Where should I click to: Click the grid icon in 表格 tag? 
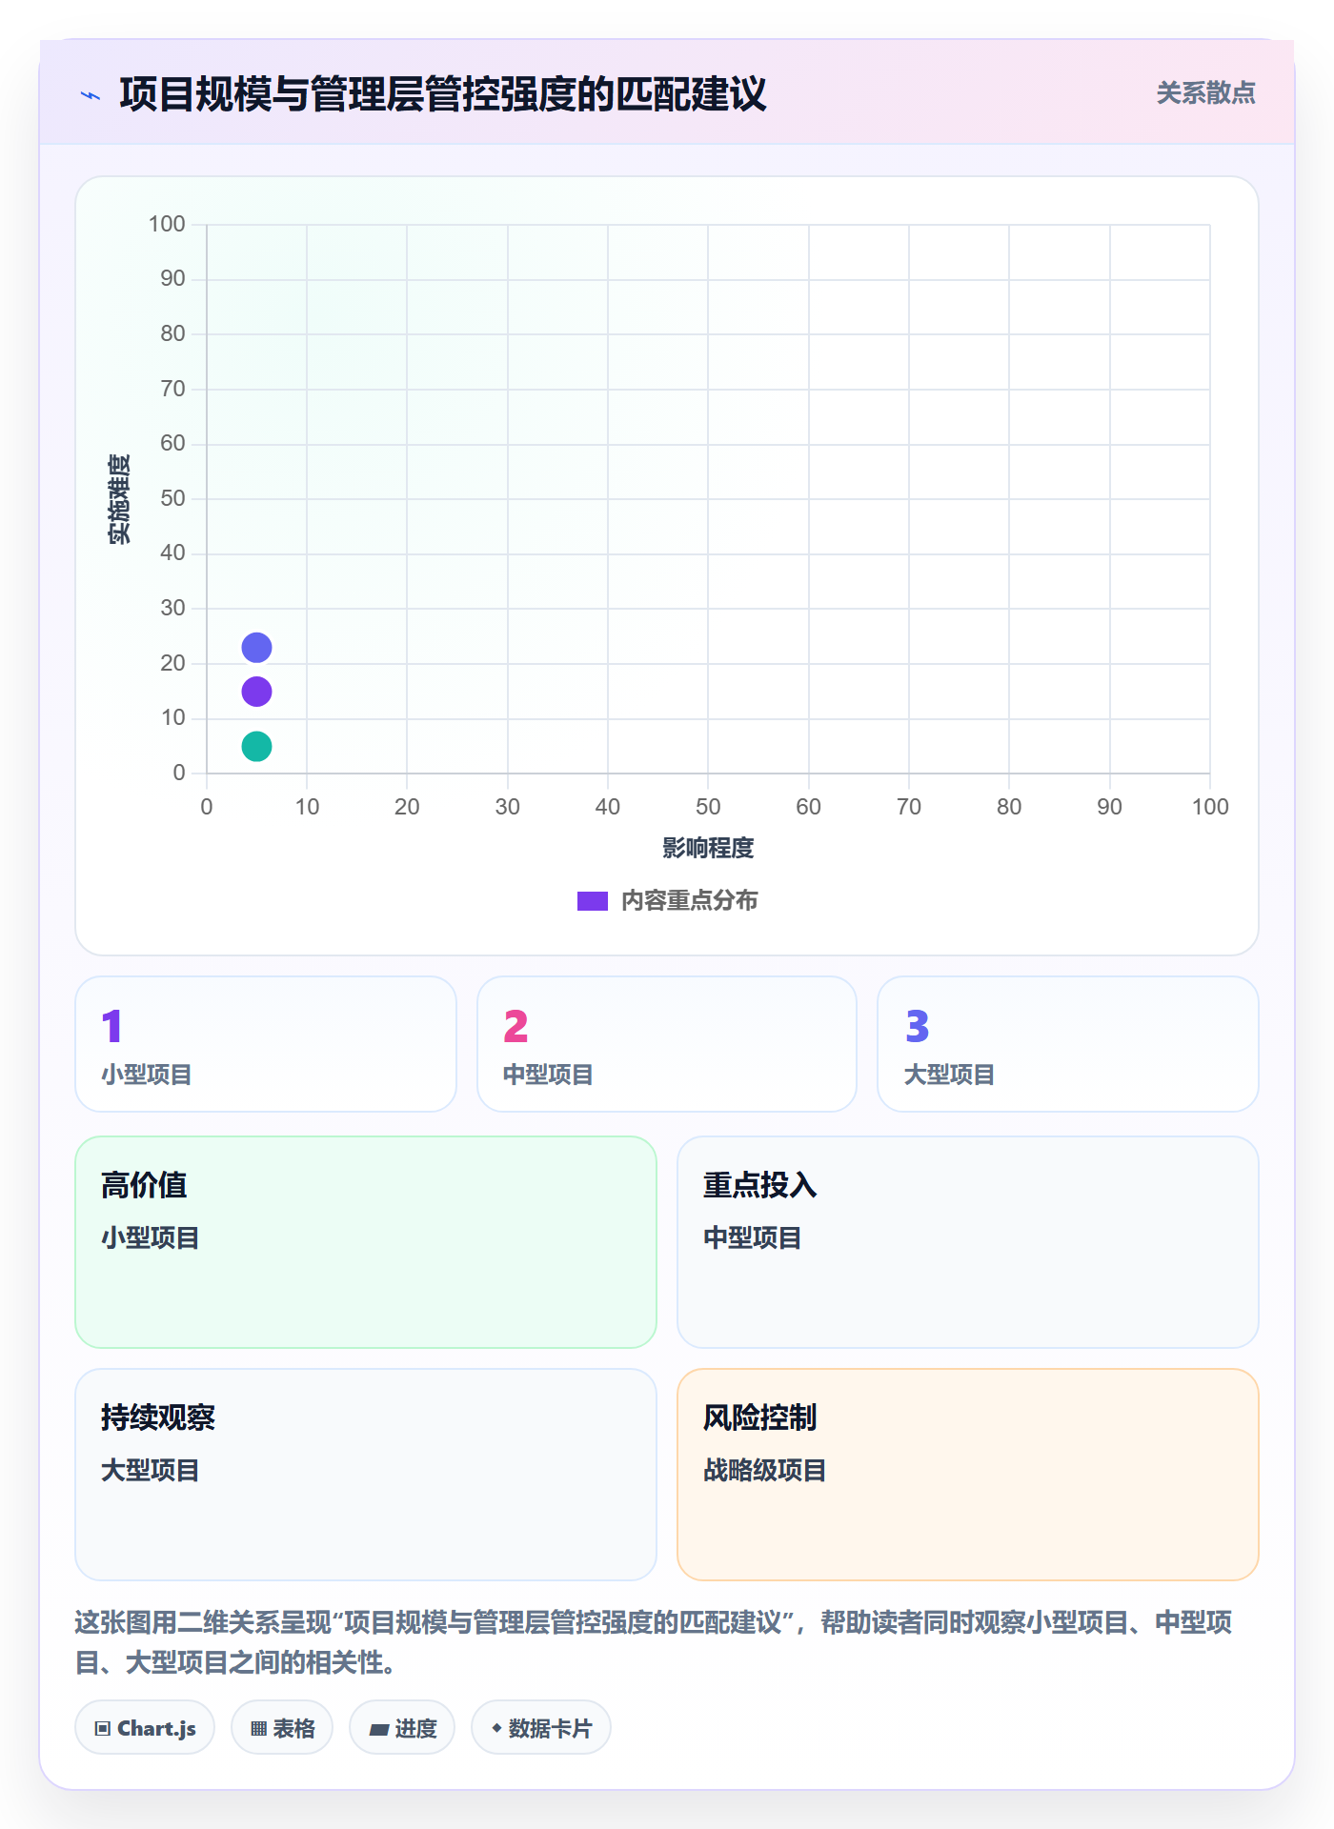point(258,1729)
